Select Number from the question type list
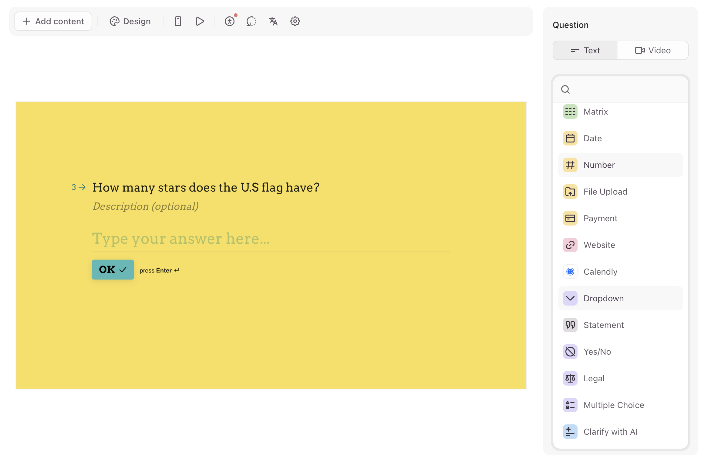 pos(620,165)
